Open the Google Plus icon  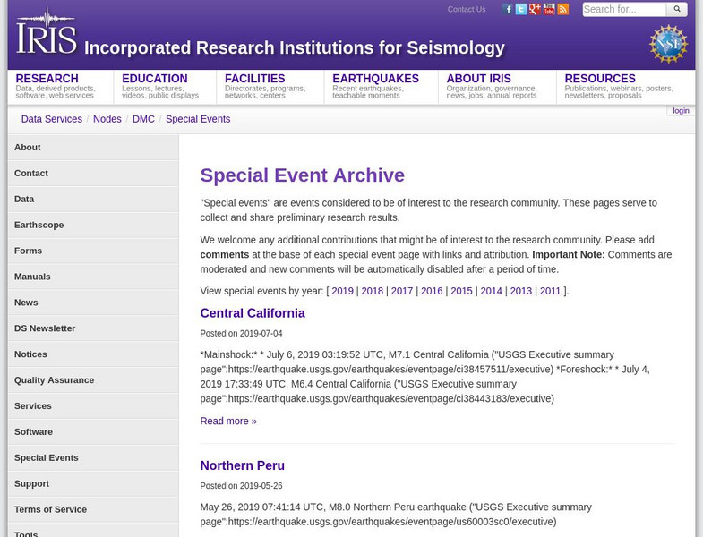coord(535,9)
